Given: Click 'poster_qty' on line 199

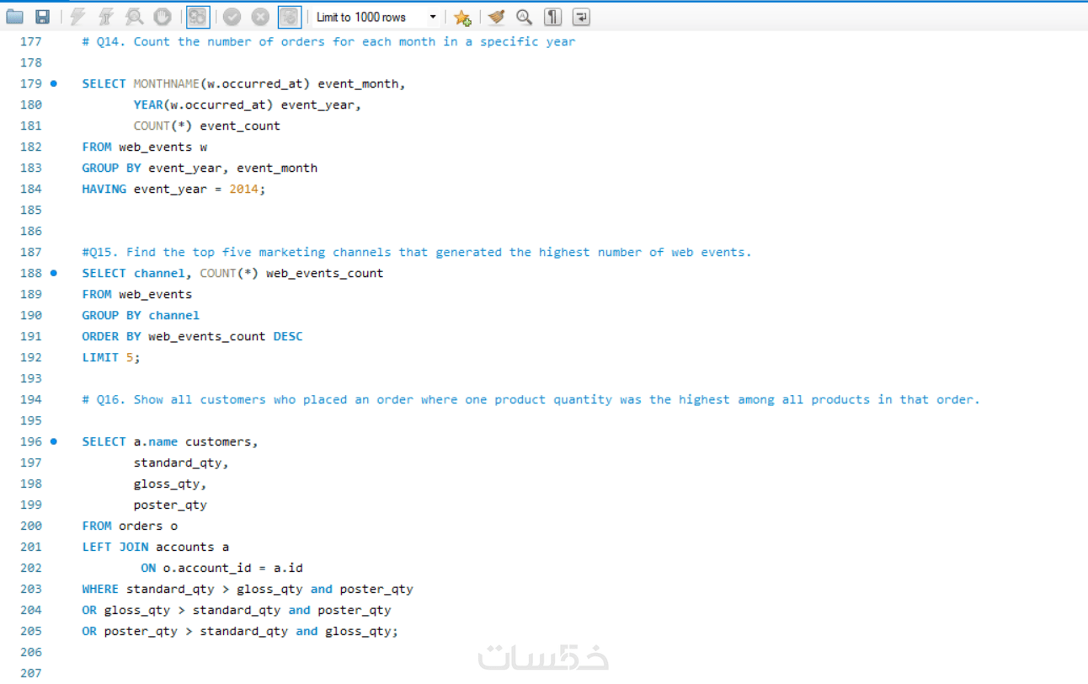Looking at the screenshot, I should click(x=170, y=505).
